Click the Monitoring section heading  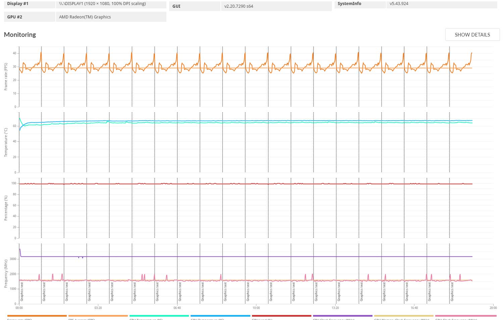(x=20, y=35)
